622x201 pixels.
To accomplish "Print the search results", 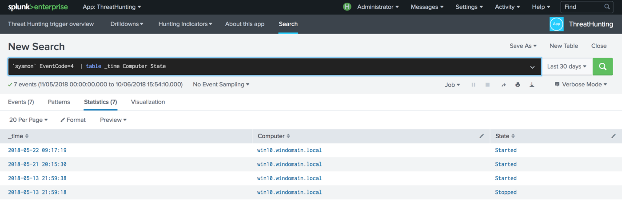I will tap(518, 85).
